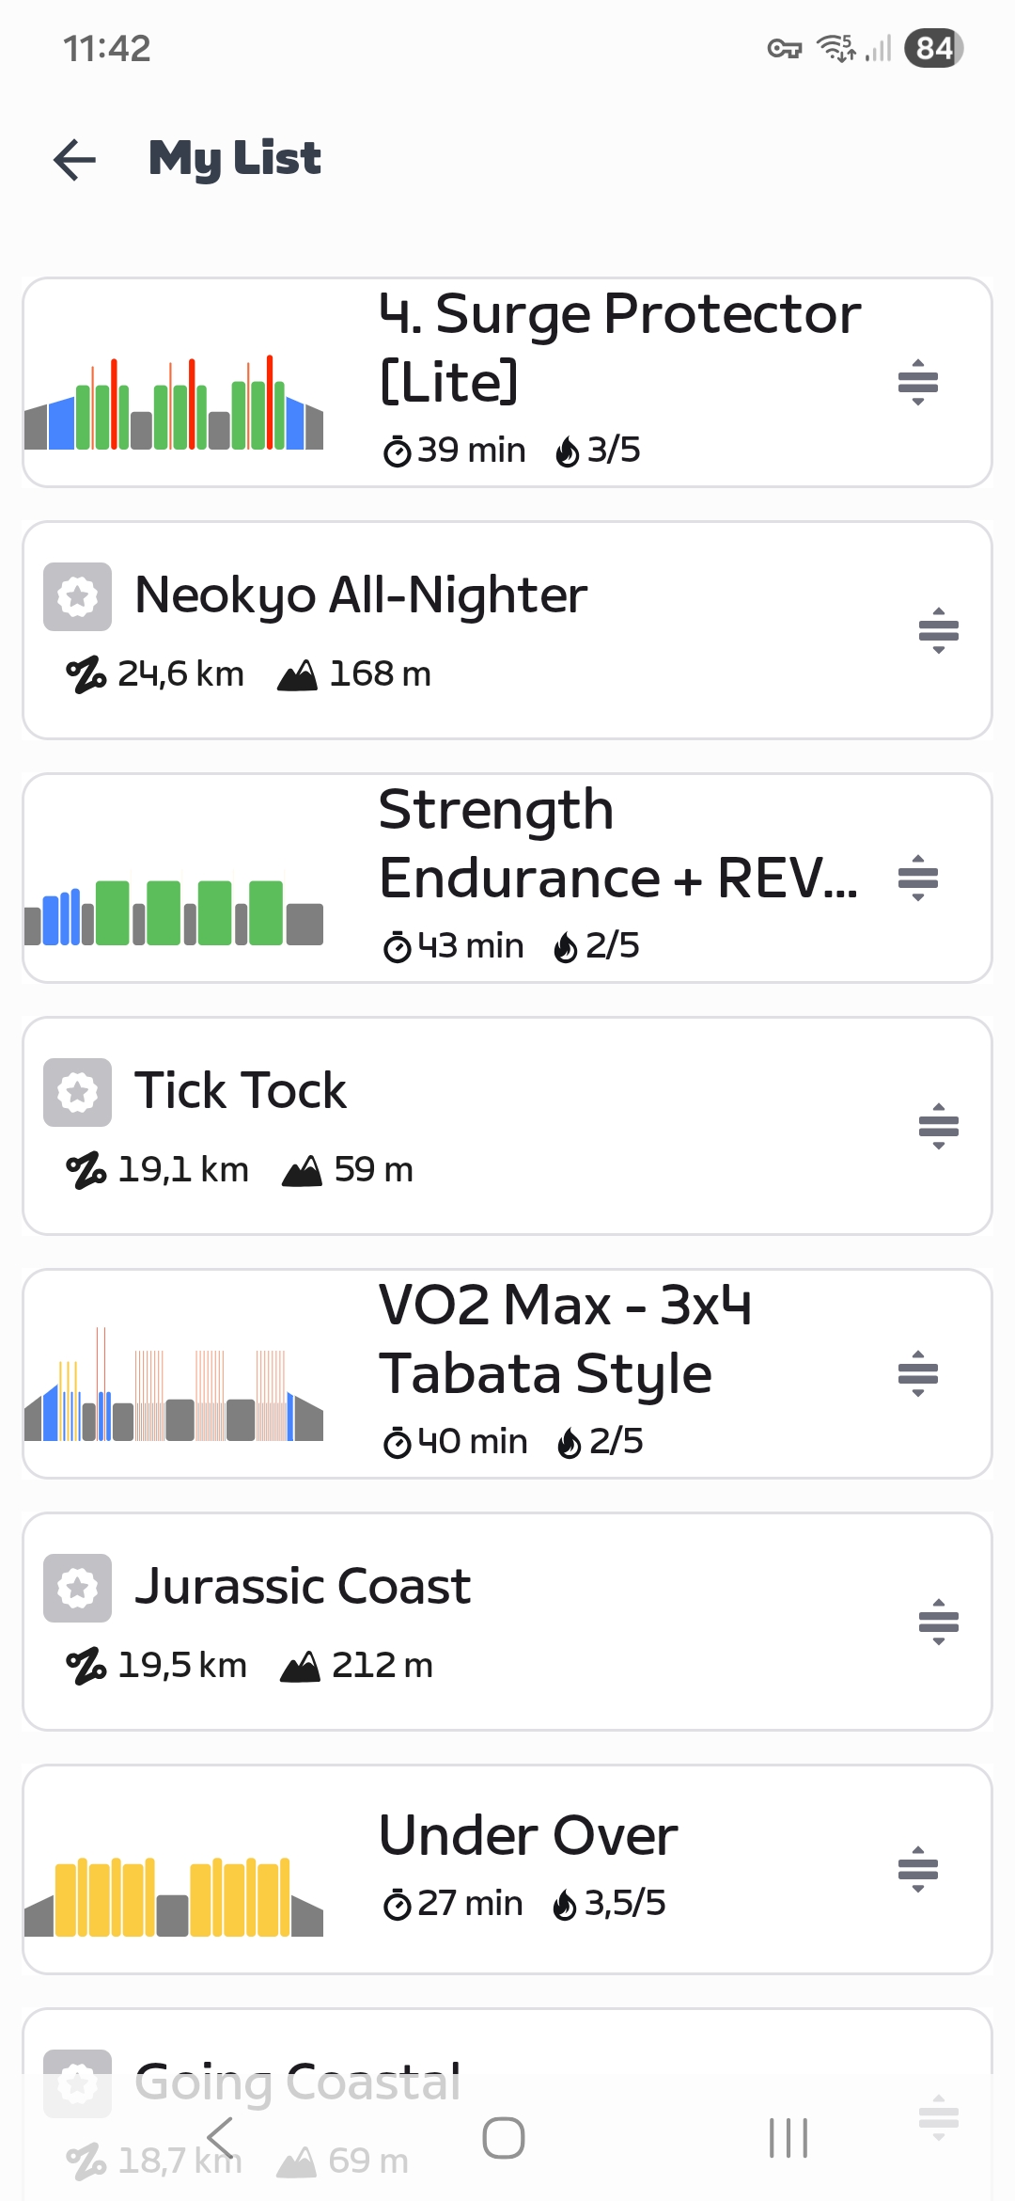The width and height of the screenshot is (1015, 2201).
Task: Tap reorder handle for Under Over
Action: click(918, 1869)
